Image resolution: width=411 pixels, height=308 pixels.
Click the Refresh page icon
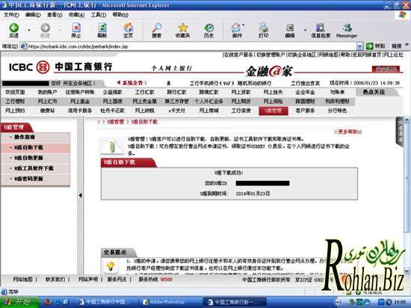(x=102, y=28)
